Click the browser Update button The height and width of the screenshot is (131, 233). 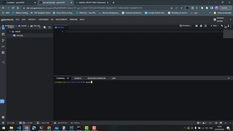(225, 8)
